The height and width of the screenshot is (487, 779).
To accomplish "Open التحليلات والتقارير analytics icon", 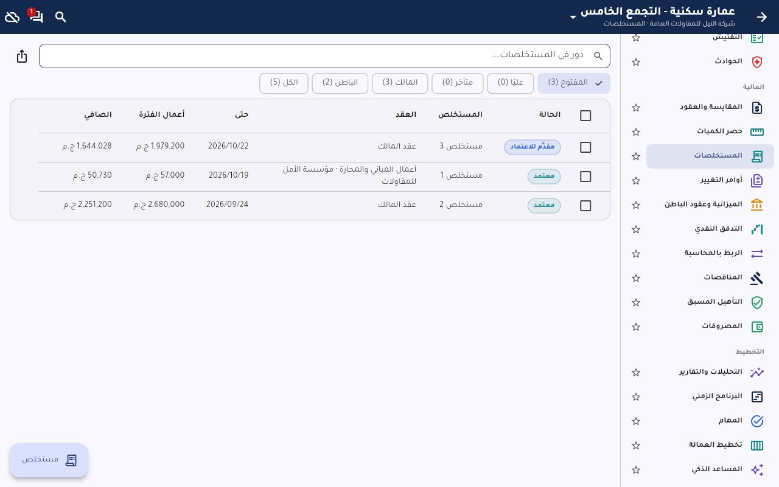I will pos(757,373).
